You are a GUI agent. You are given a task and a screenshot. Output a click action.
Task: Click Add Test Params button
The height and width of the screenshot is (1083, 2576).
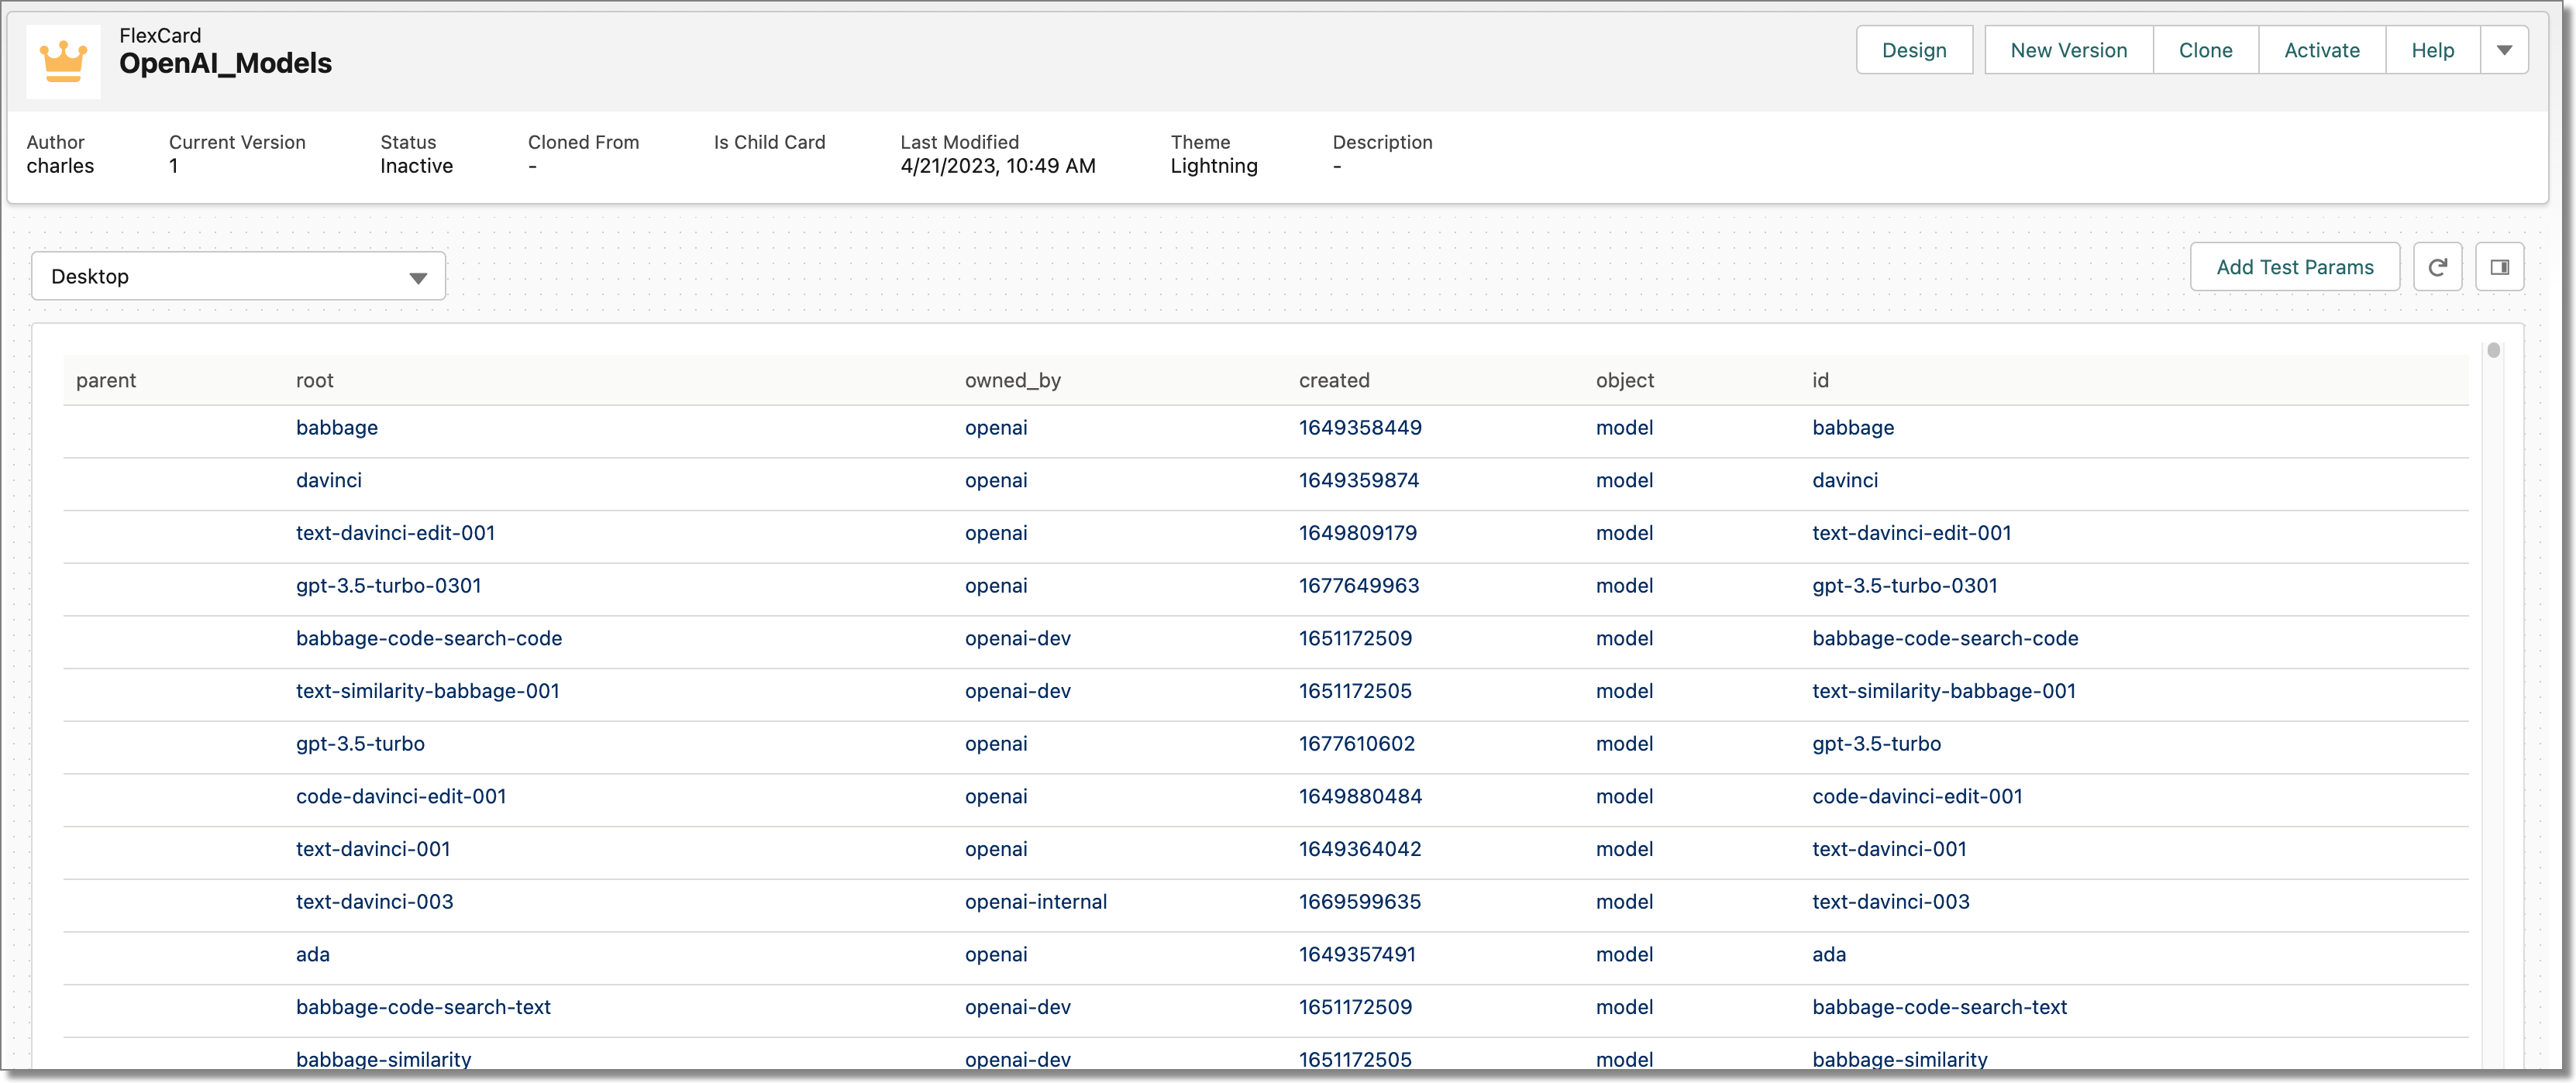point(2294,267)
